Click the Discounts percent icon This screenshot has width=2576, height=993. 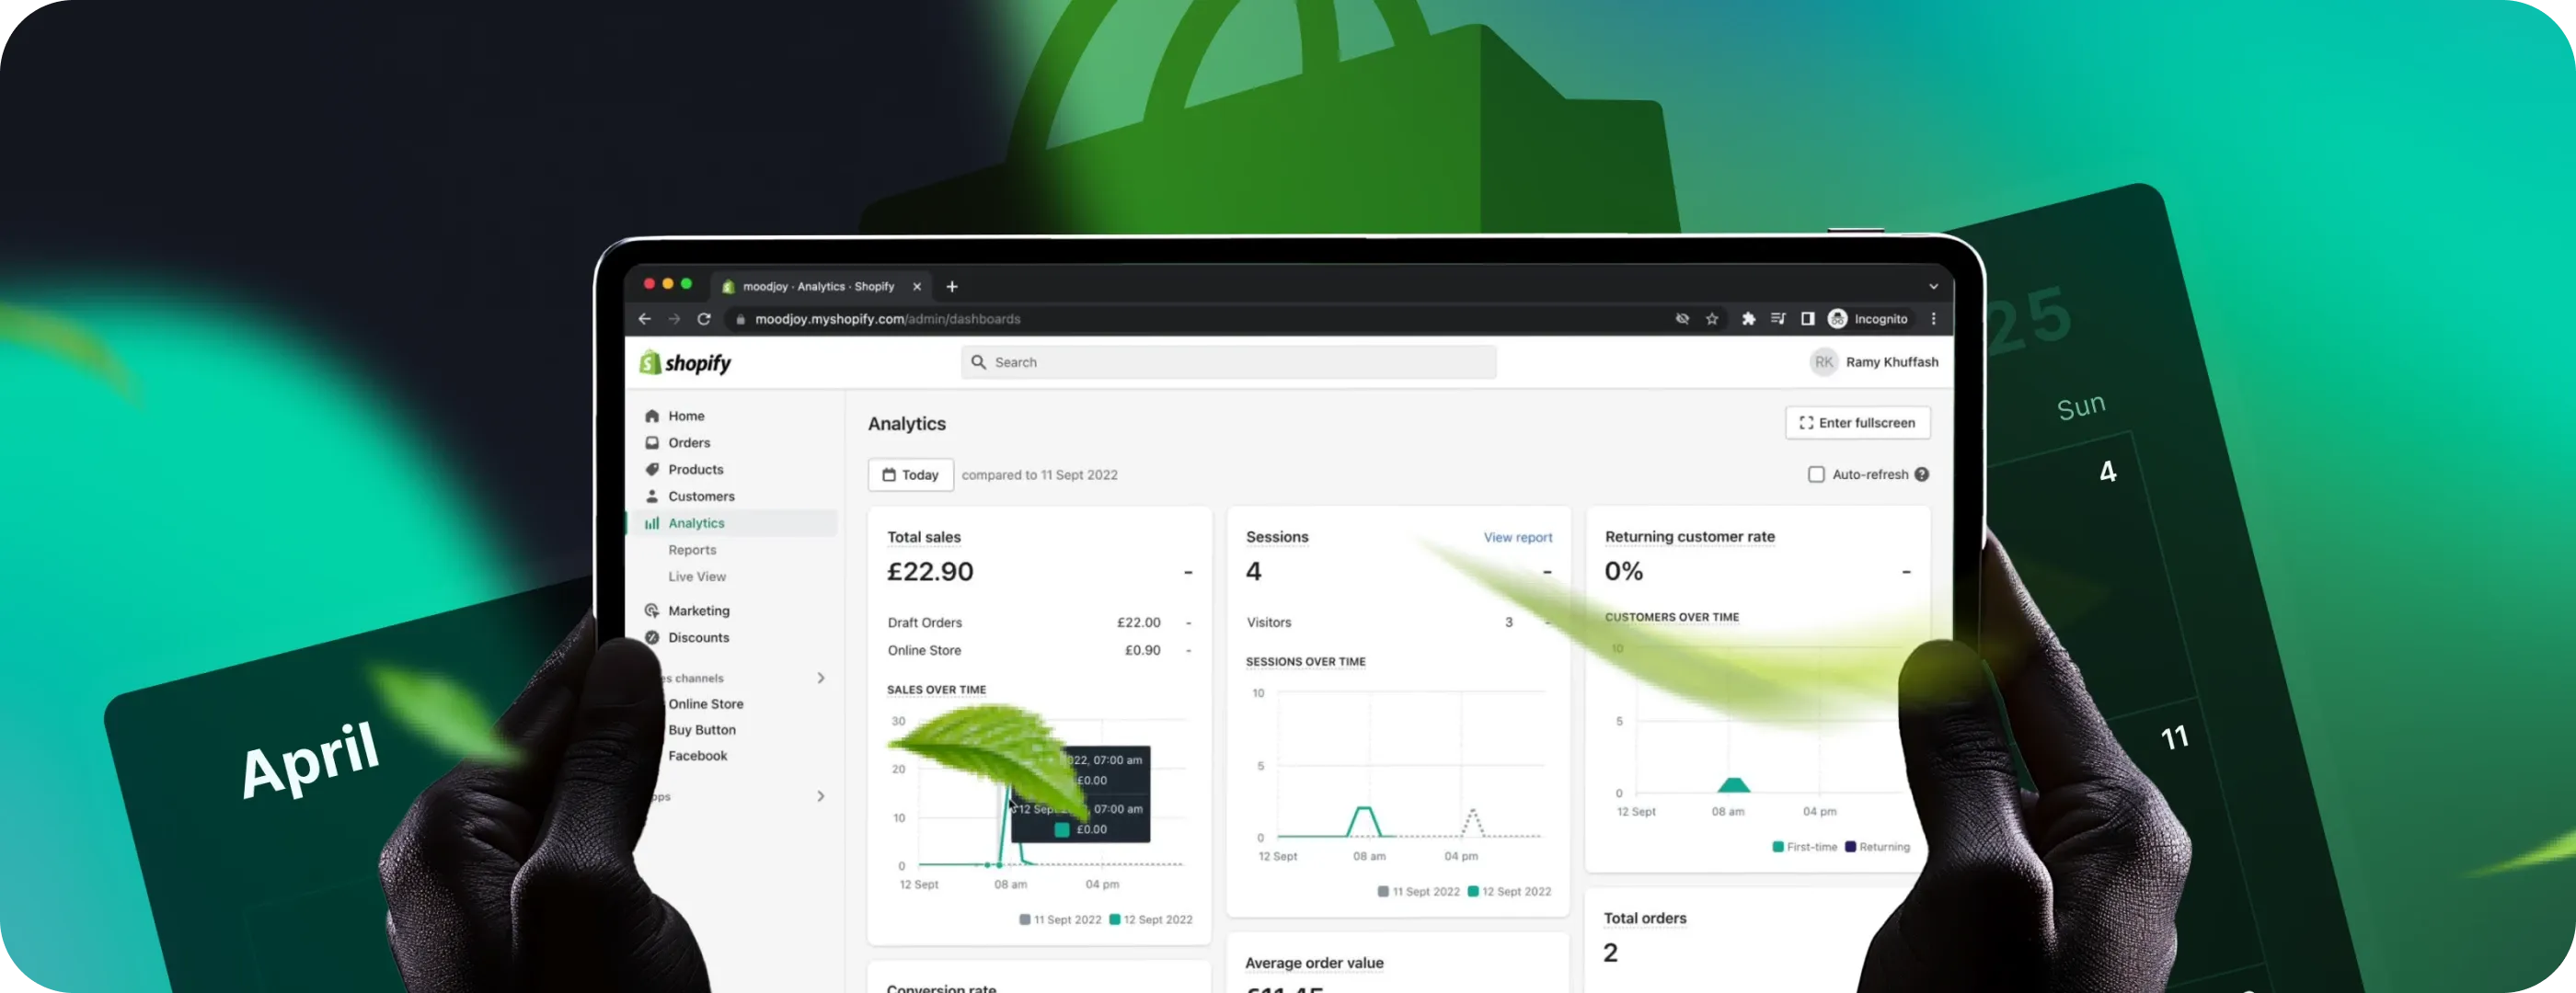tap(652, 637)
